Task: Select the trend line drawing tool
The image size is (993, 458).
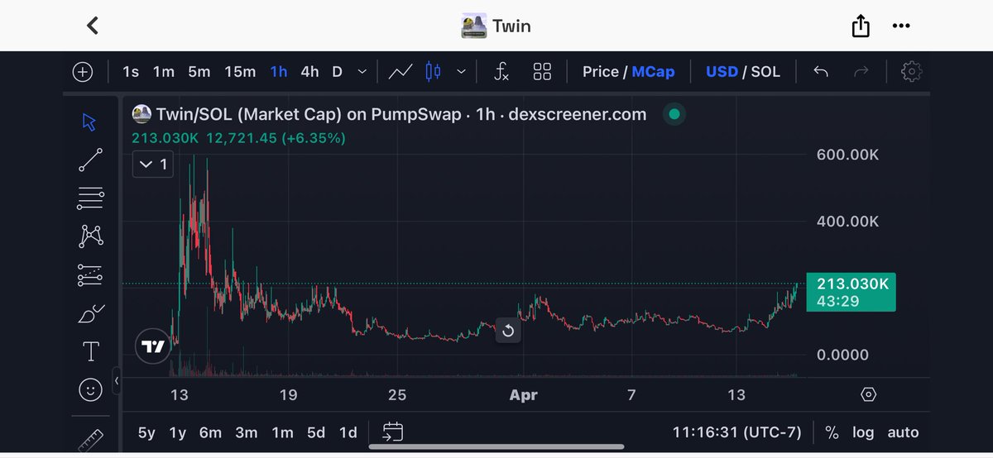Action: [x=90, y=160]
